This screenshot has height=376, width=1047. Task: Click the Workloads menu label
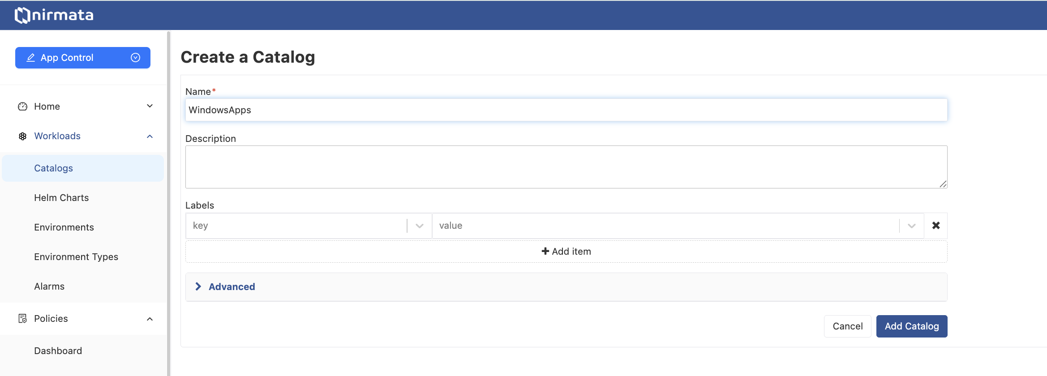pos(57,136)
